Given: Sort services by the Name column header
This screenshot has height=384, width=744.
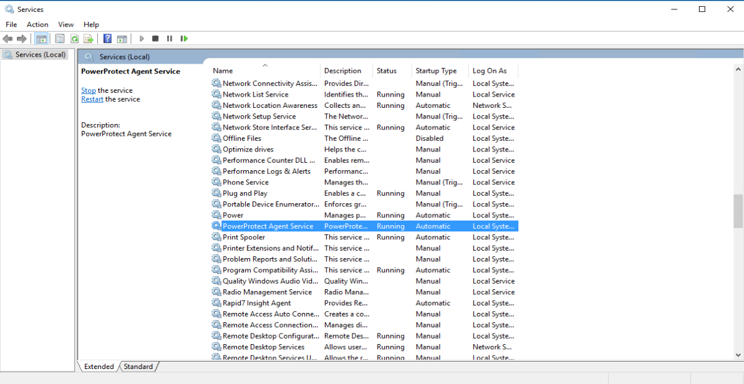Looking at the screenshot, I should click(223, 71).
